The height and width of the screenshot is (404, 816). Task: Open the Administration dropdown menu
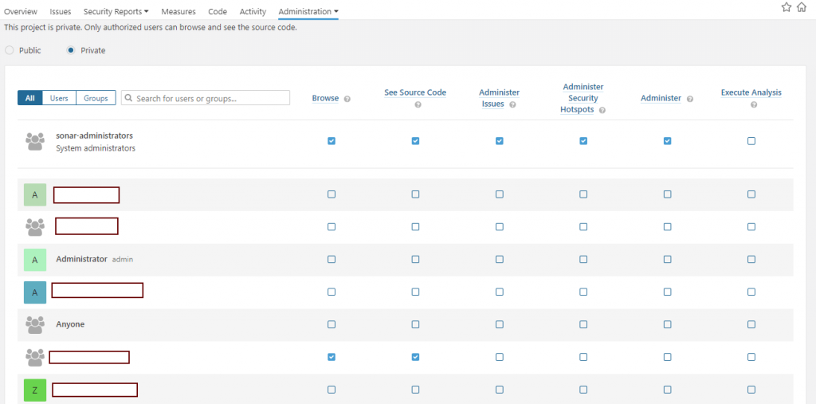pos(308,11)
